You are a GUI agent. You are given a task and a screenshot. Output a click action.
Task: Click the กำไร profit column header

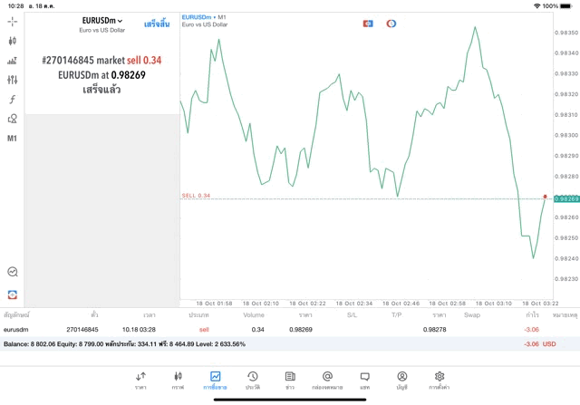pos(532,315)
